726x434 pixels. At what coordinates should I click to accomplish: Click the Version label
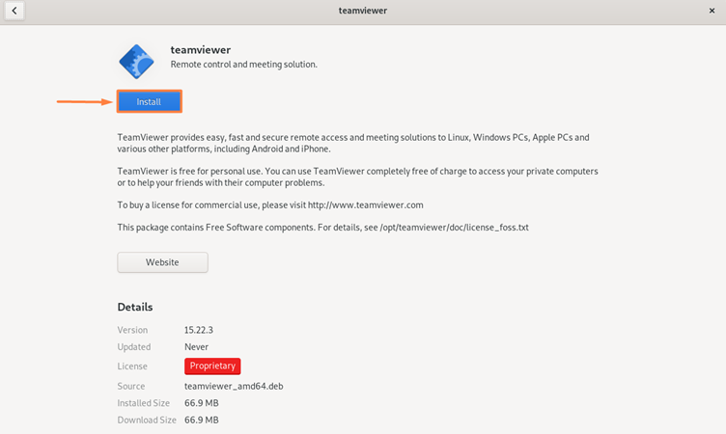(132, 330)
